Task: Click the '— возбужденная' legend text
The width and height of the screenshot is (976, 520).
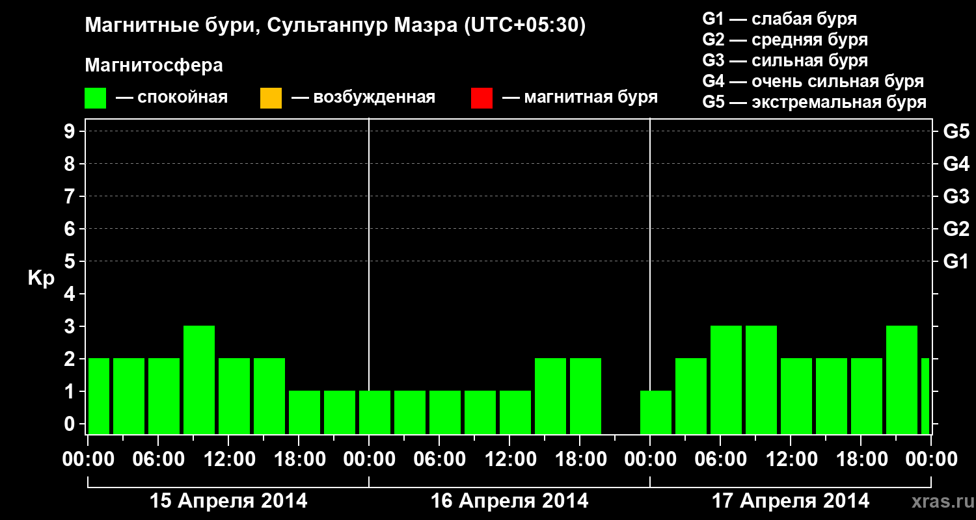Action: tap(363, 98)
